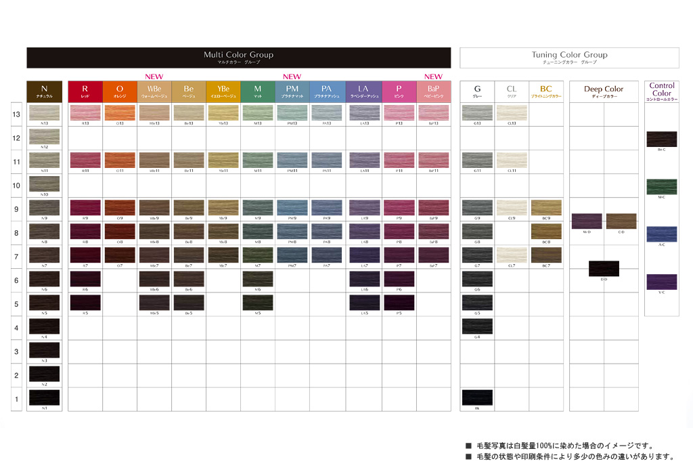This screenshot has width=693, height=474.
Task: Open the Tuning Color Group header
Action: [569, 58]
